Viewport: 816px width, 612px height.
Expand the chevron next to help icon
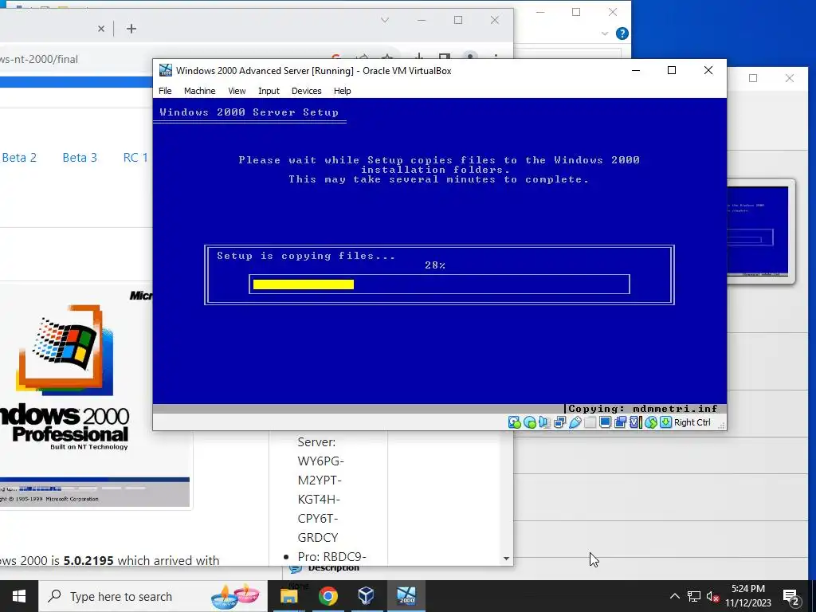pyautogui.click(x=605, y=33)
